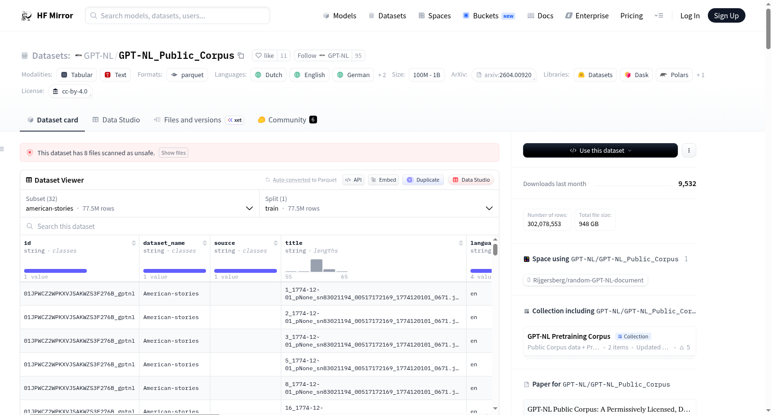The width and height of the screenshot is (772, 415).
Task: Open the Use this dataset dropdown
Action: [x=600, y=150]
